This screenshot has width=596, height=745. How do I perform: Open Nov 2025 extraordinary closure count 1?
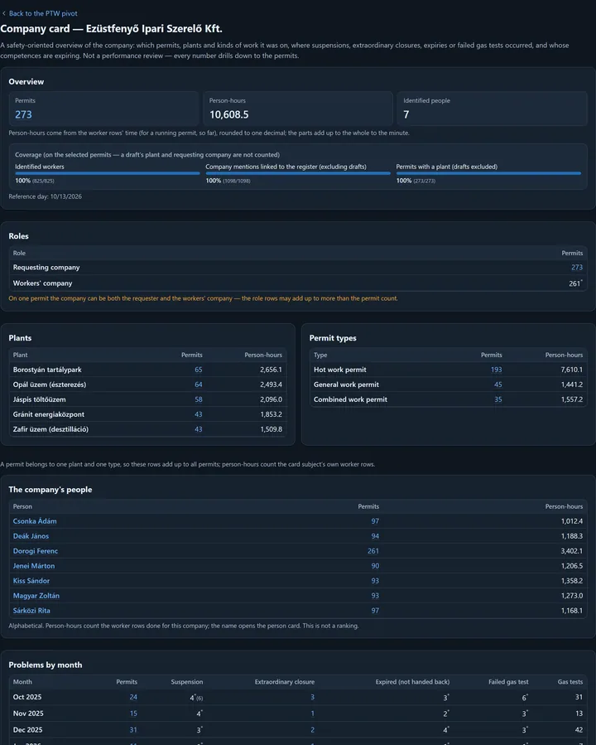coord(312,714)
